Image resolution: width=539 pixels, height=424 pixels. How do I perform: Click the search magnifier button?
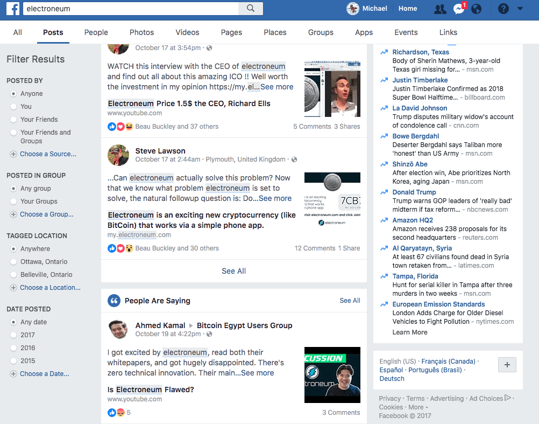pos(251,9)
